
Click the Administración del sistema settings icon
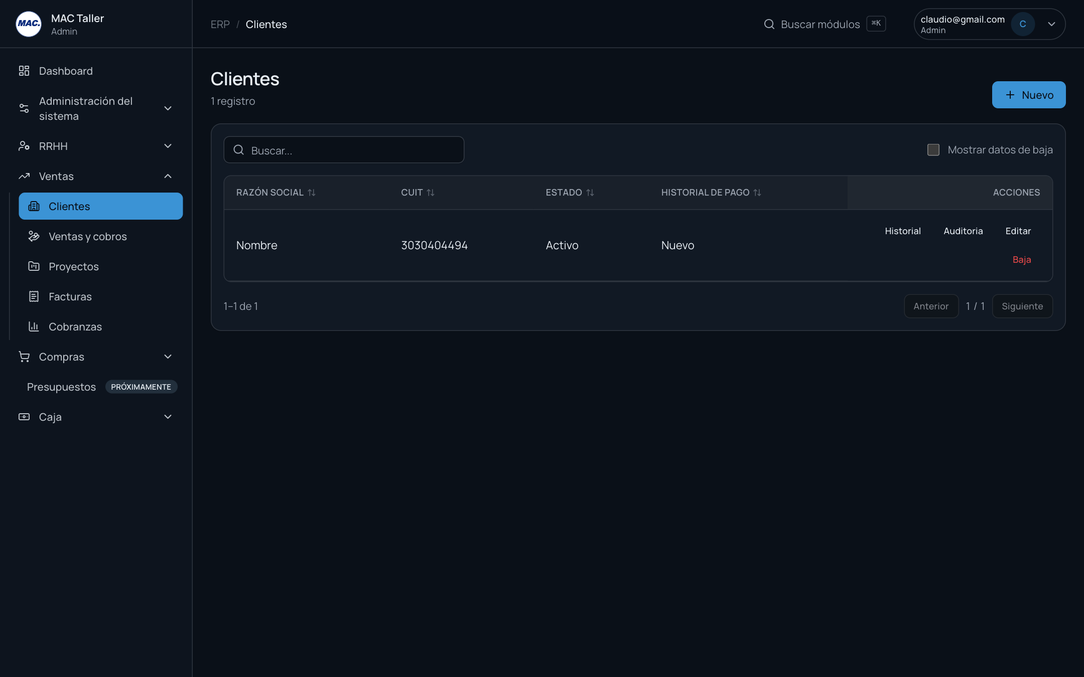point(24,108)
